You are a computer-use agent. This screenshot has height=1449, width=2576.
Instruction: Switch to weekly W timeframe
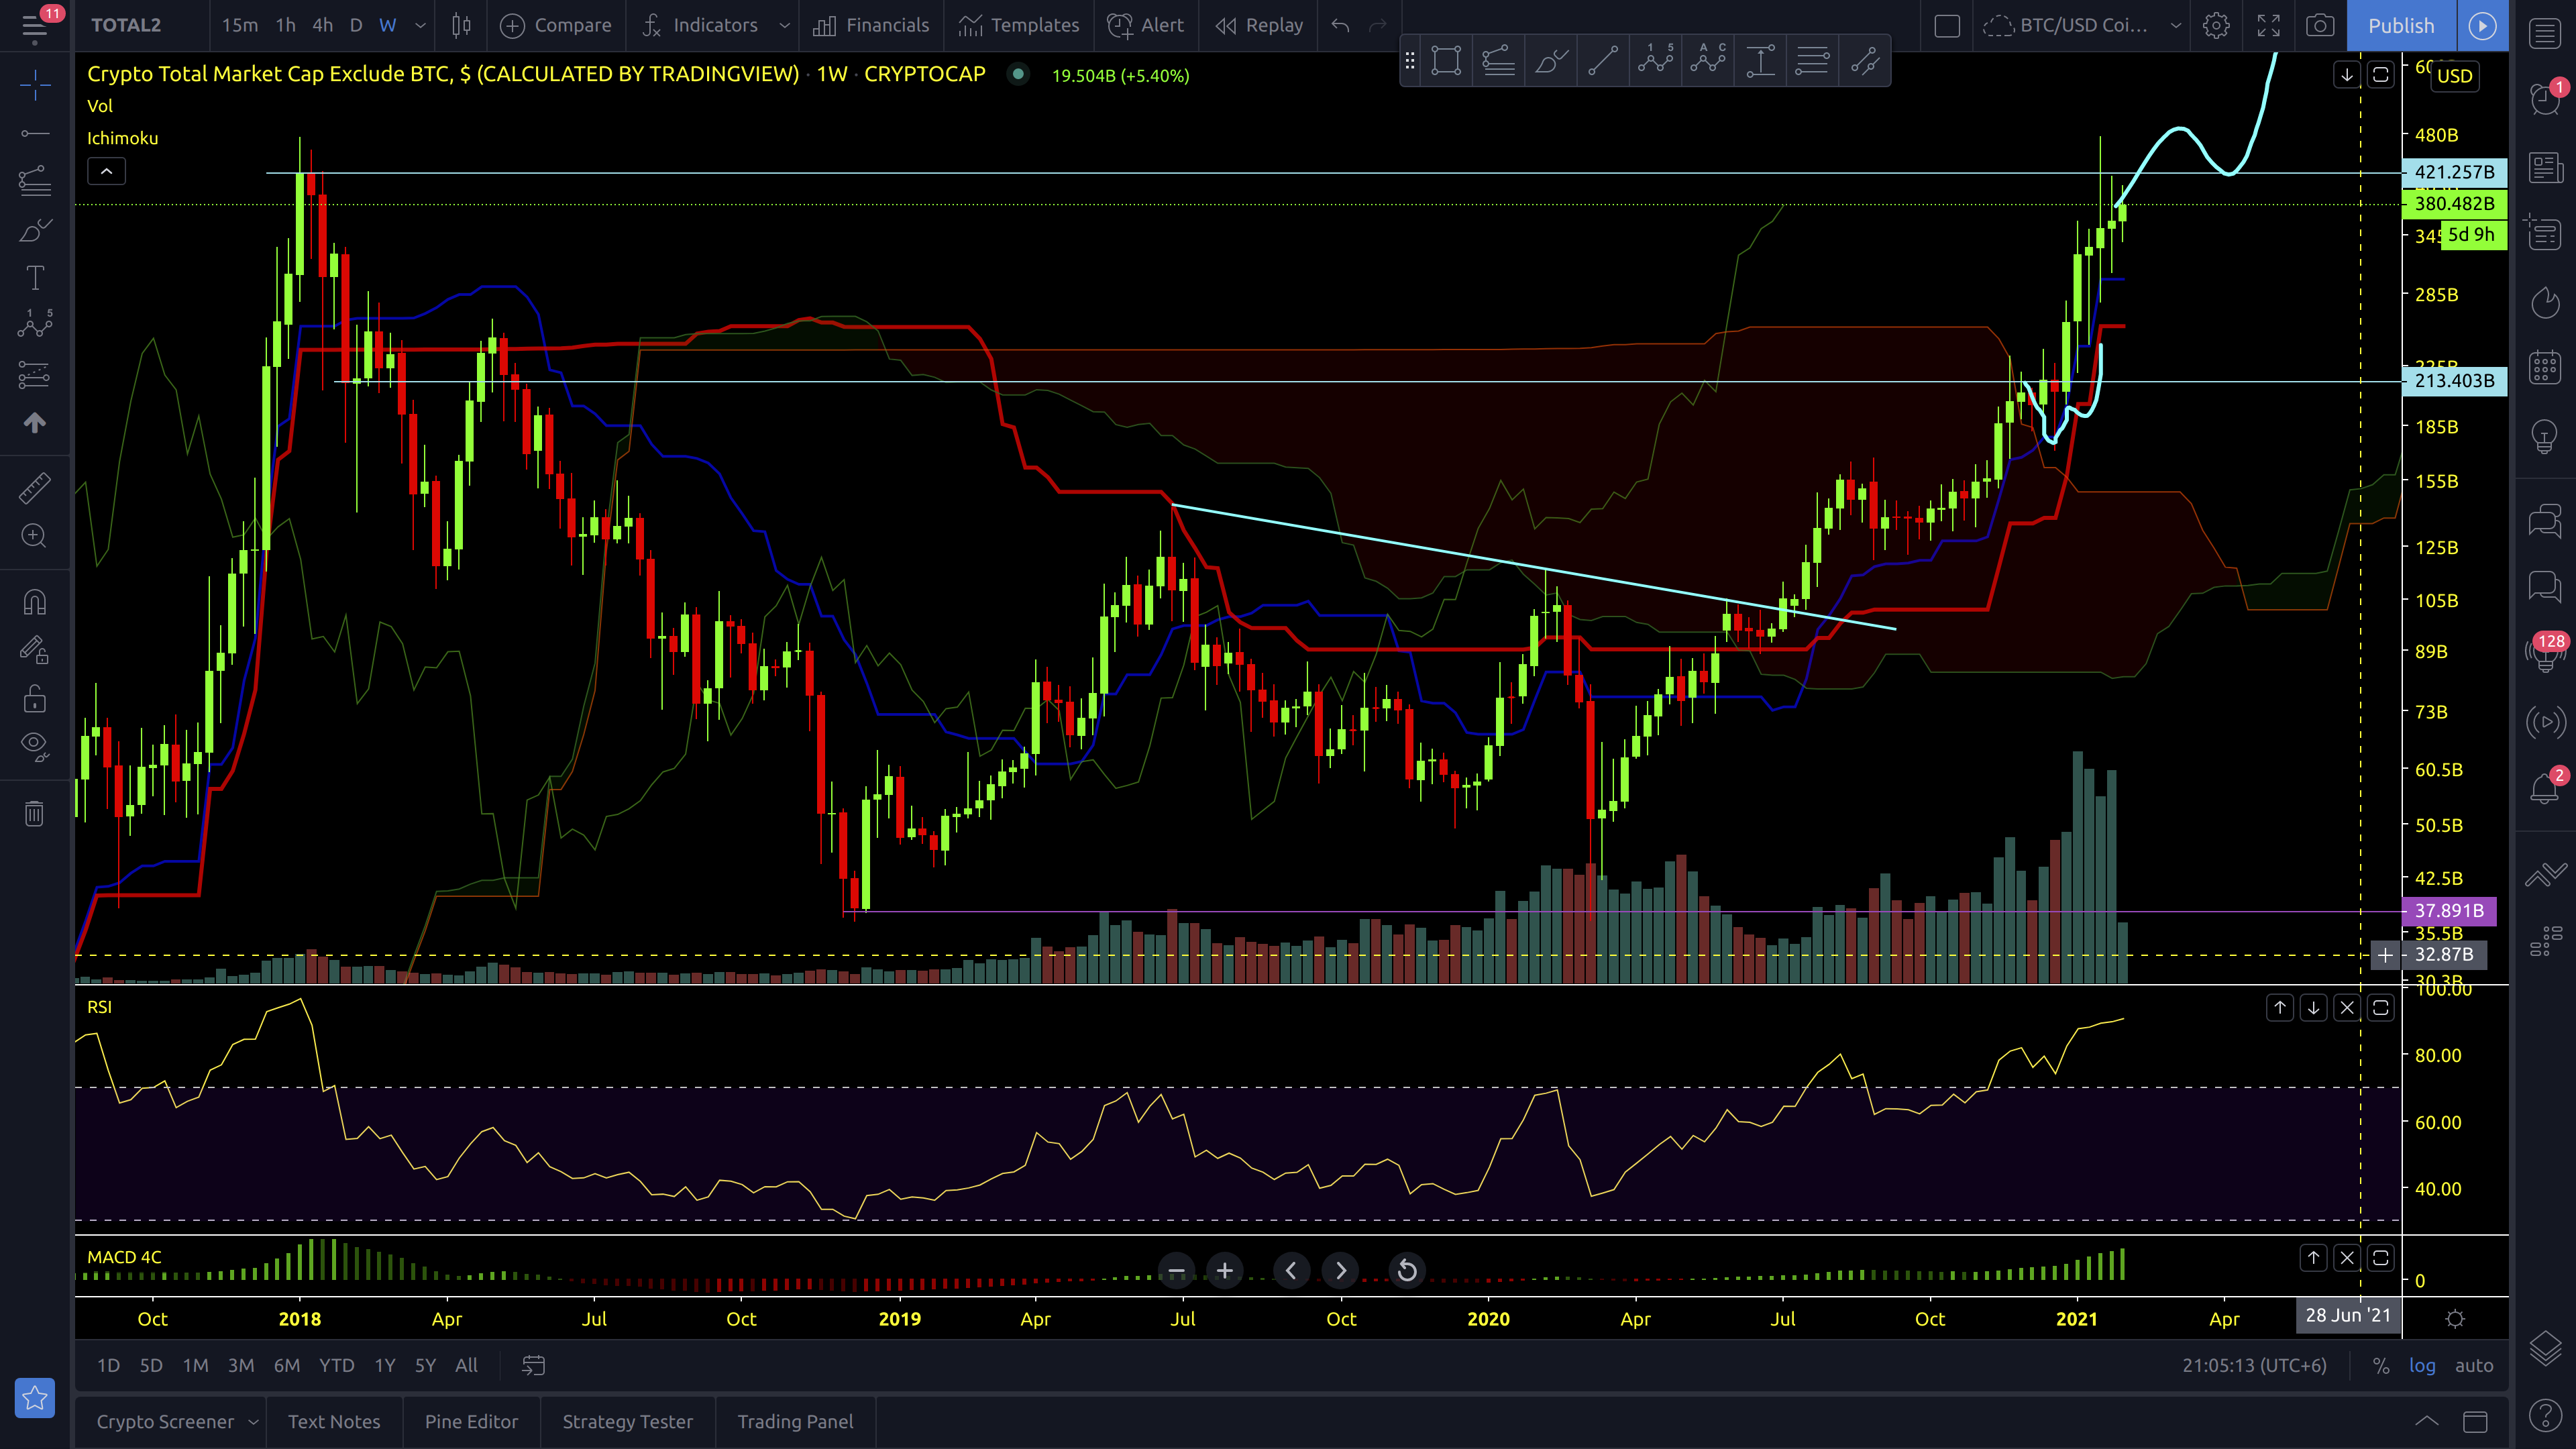point(388,25)
